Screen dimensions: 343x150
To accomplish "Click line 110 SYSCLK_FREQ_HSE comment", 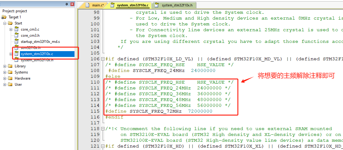I will pyautogui.click(x=170, y=82).
